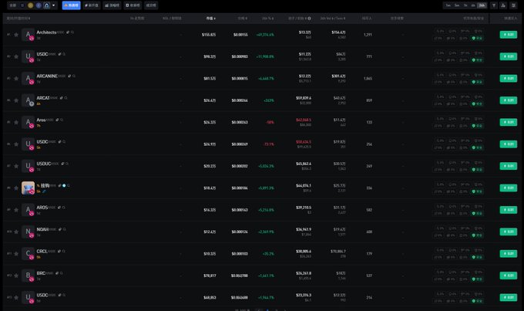Favorite the token with the cartoon thumbnail
This screenshot has height=311, width=524.
pyautogui.click(x=16, y=188)
